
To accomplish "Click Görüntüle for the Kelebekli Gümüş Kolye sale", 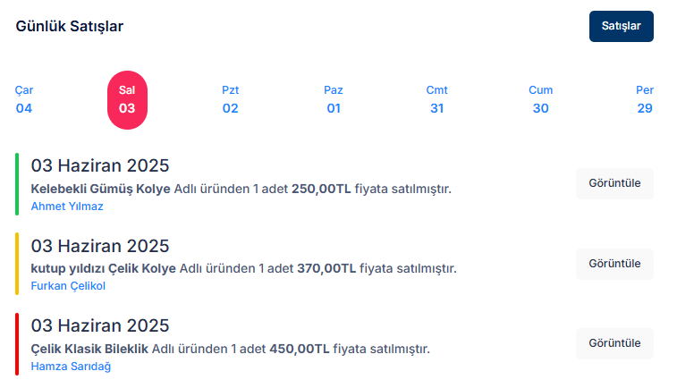I will (x=614, y=183).
